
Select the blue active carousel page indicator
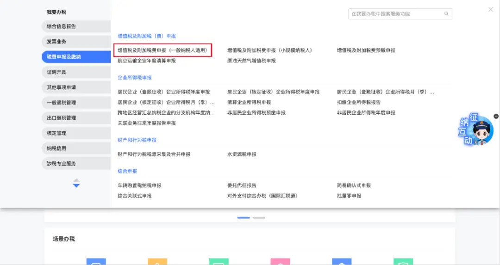coord(244,217)
